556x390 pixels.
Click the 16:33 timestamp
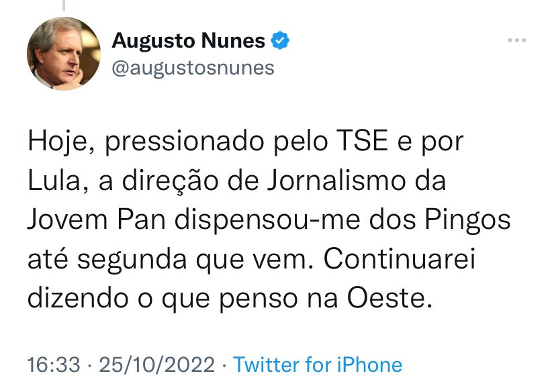click(53, 365)
